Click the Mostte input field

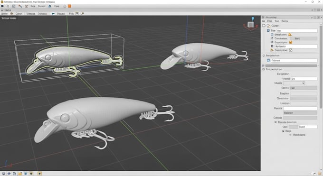pos(304,79)
